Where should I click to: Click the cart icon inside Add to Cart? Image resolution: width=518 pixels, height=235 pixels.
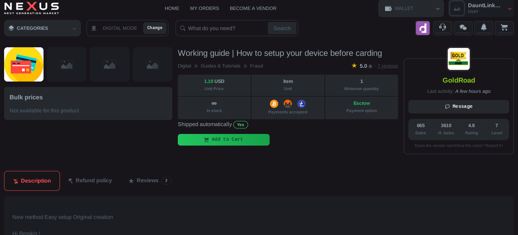click(x=206, y=140)
